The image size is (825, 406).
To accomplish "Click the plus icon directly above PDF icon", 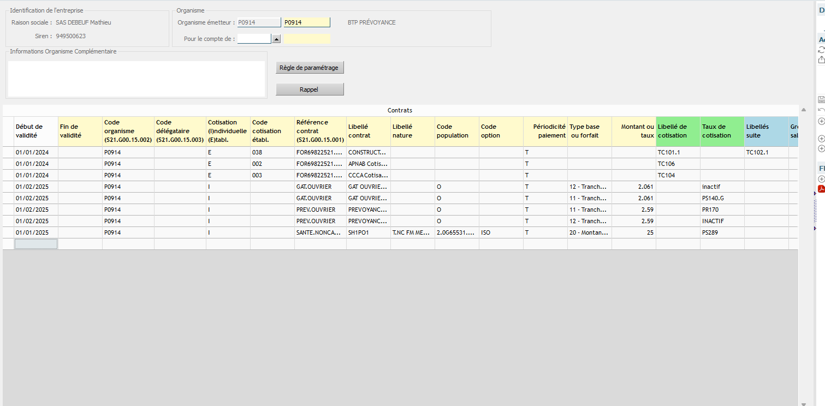I will coord(821,179).
